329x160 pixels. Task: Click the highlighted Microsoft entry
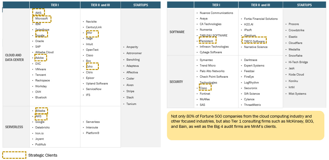[42, 19]
